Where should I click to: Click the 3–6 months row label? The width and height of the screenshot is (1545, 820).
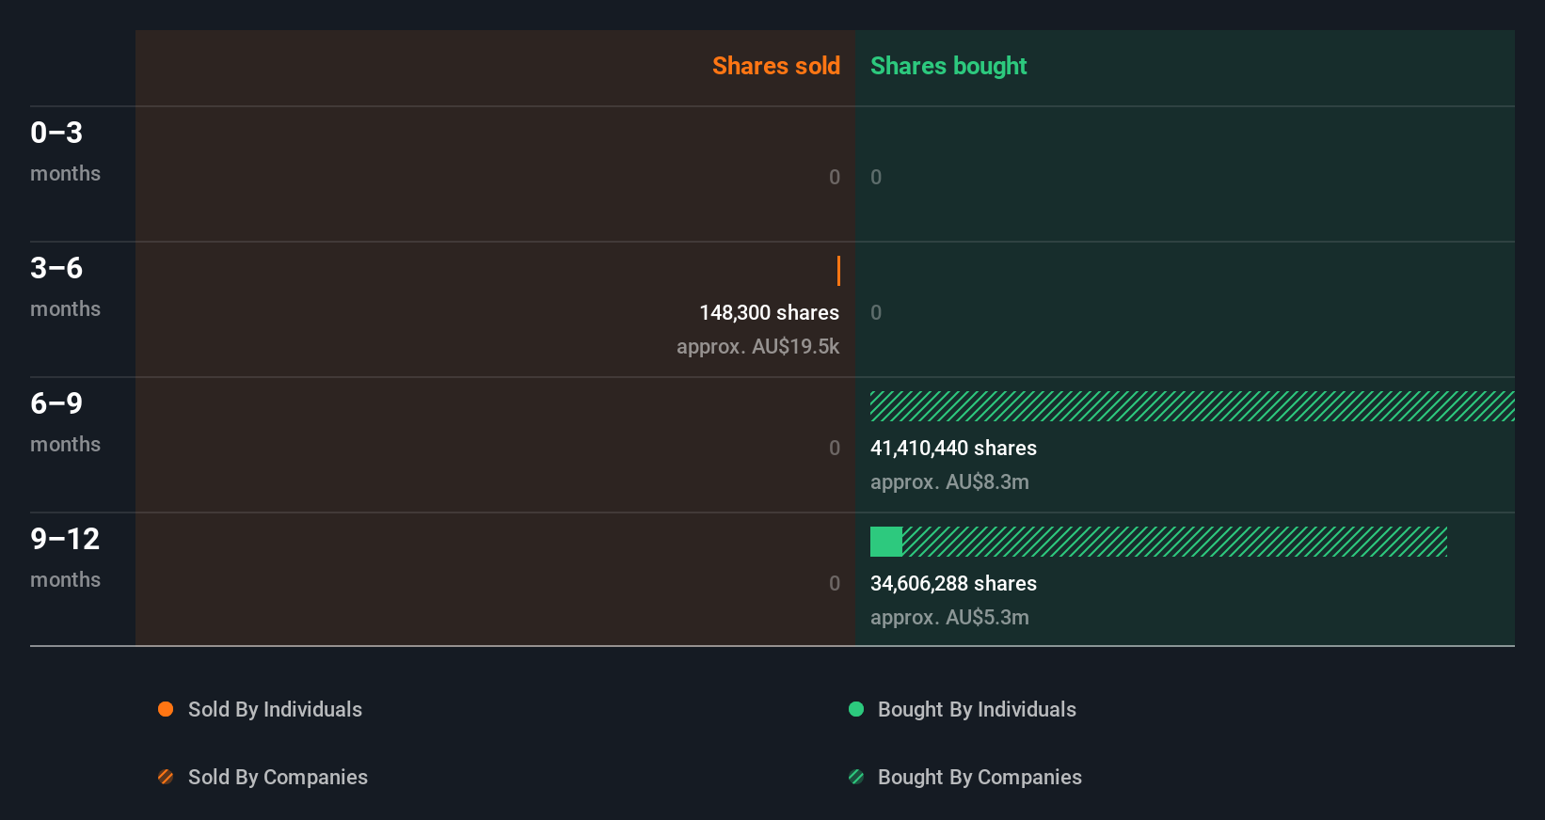coord(65,287)
